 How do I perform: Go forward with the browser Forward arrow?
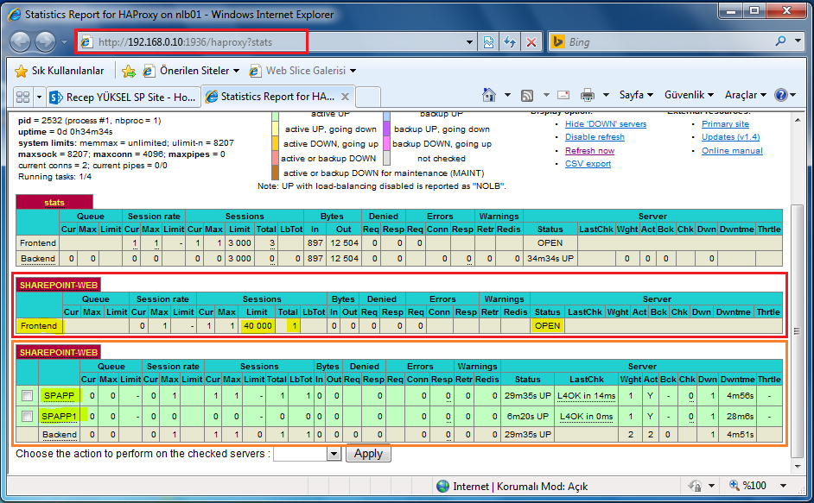coord(45,42)
